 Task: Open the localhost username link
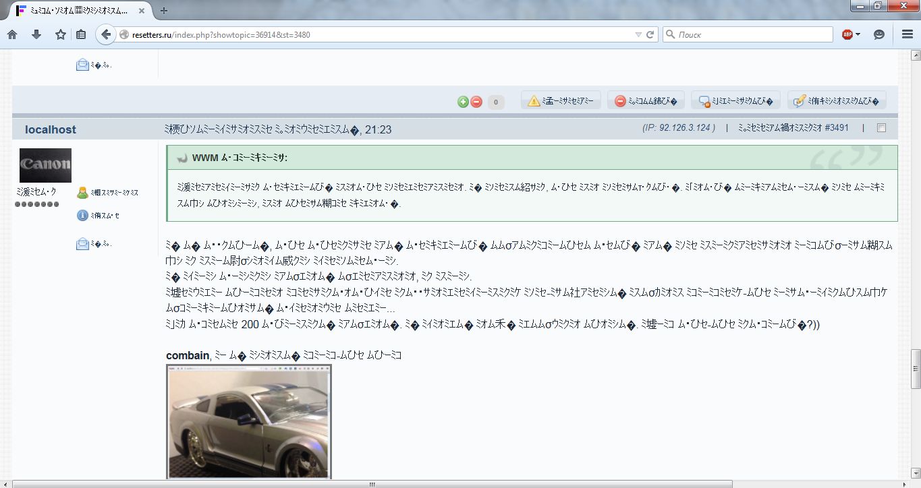(x=51, y=129)
